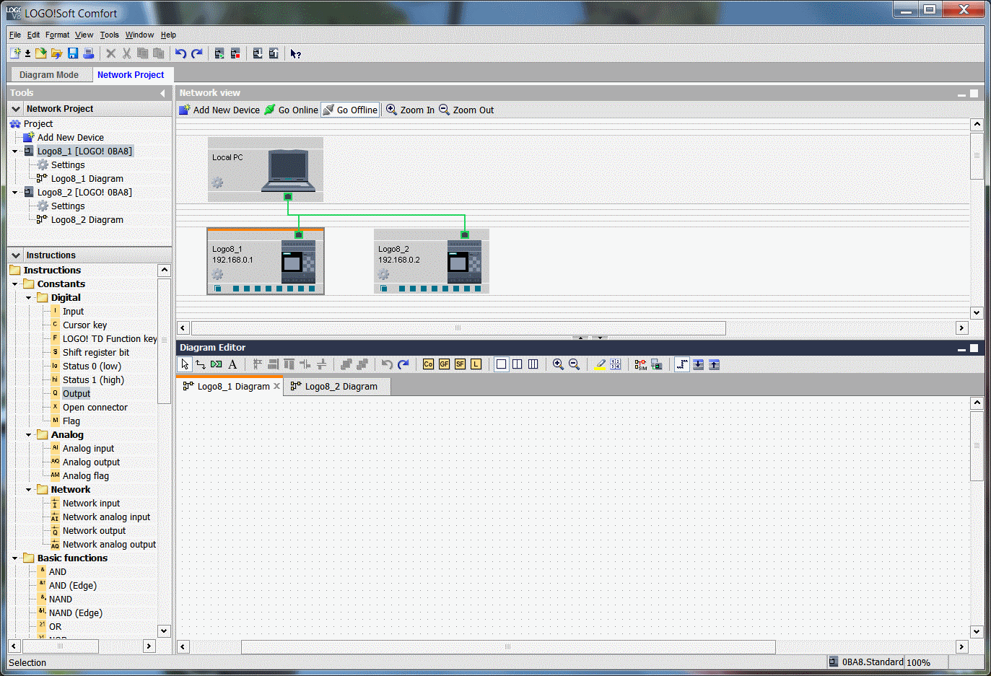Click the Stop LOGO! mode icon (red square)

[235, 53]
